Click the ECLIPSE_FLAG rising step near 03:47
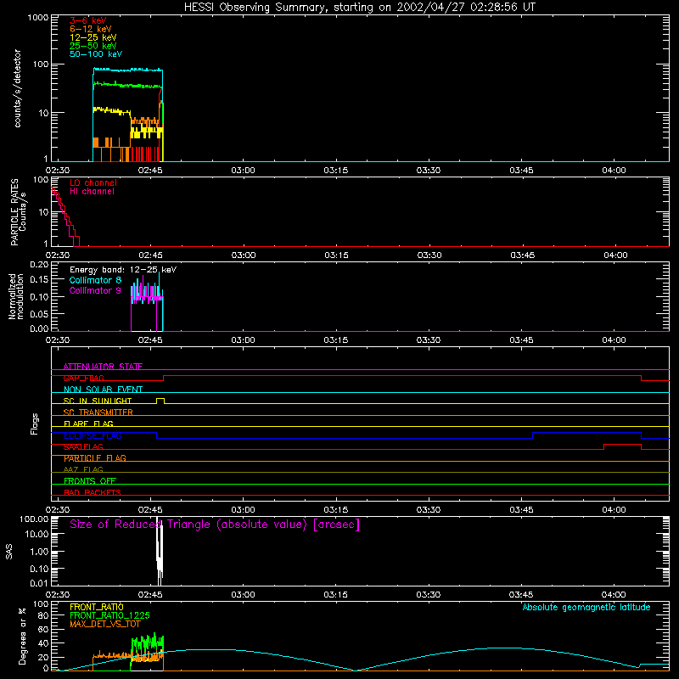 pyautogui.click(x=533, y=435)
